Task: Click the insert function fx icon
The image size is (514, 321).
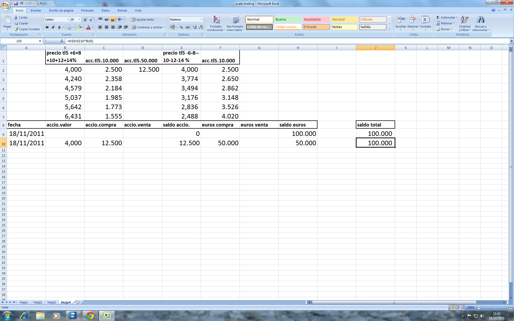Action: 62,41
